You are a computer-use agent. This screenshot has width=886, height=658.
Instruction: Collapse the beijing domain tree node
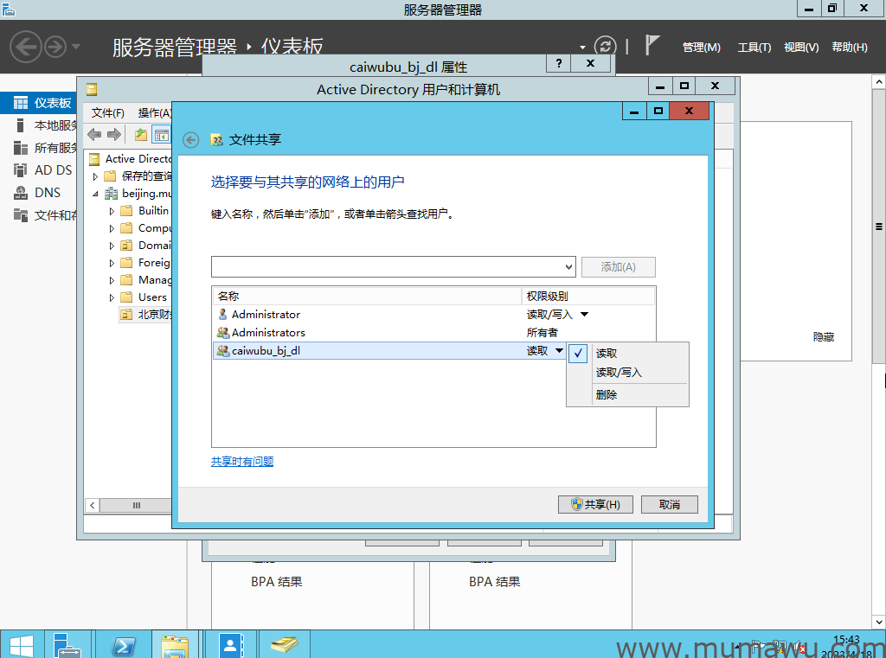(96, 194)
